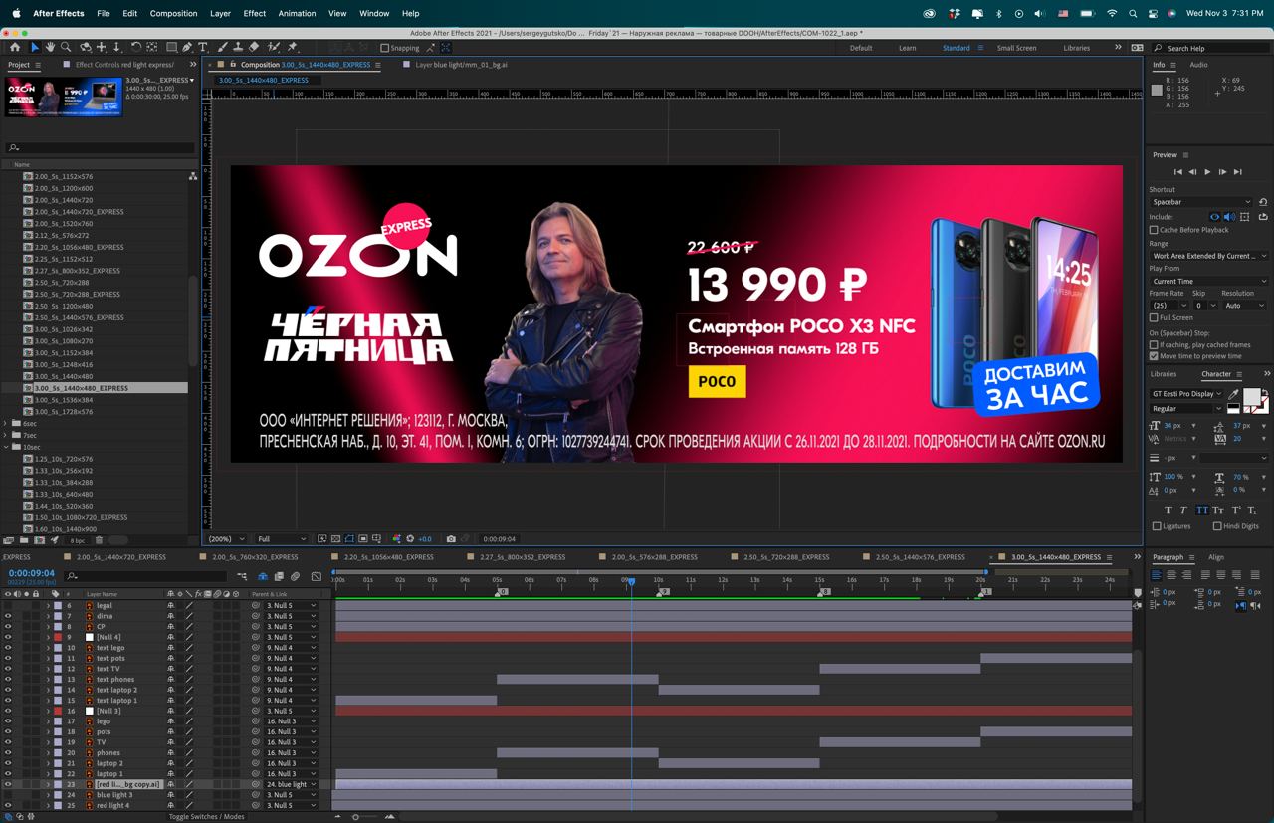
Task: Toggle the Graph Editor icon in timeline
Action: (x=317, y=576)
